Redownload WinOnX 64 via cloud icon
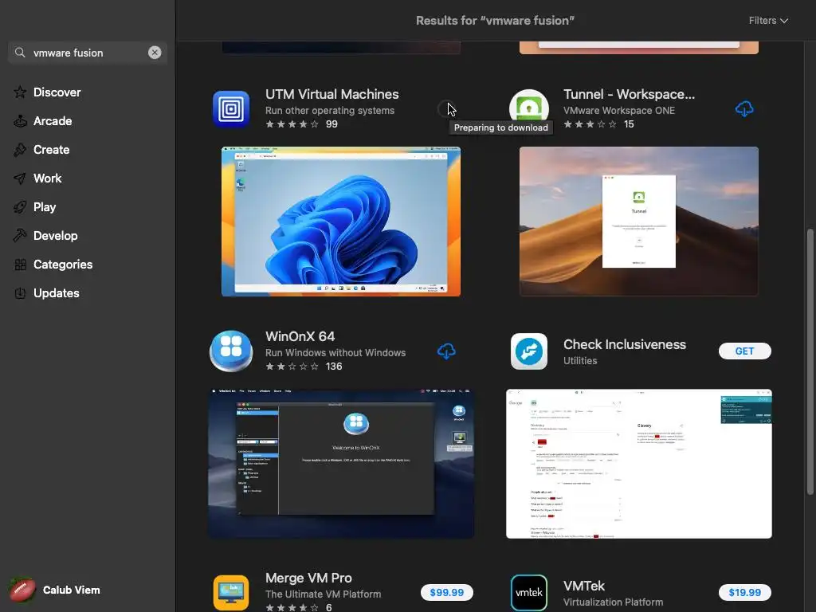 click(446, 351)
